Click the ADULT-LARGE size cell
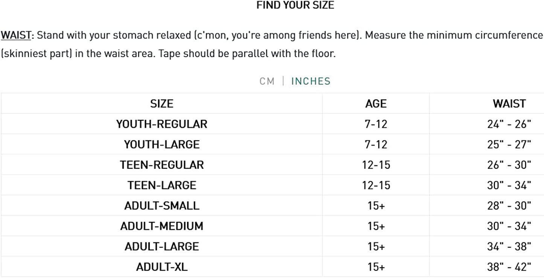The width and height of the screenshot is (544, 278). 162,246
